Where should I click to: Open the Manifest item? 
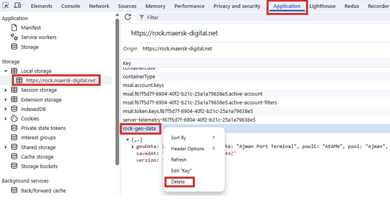[x=30, y=28]
